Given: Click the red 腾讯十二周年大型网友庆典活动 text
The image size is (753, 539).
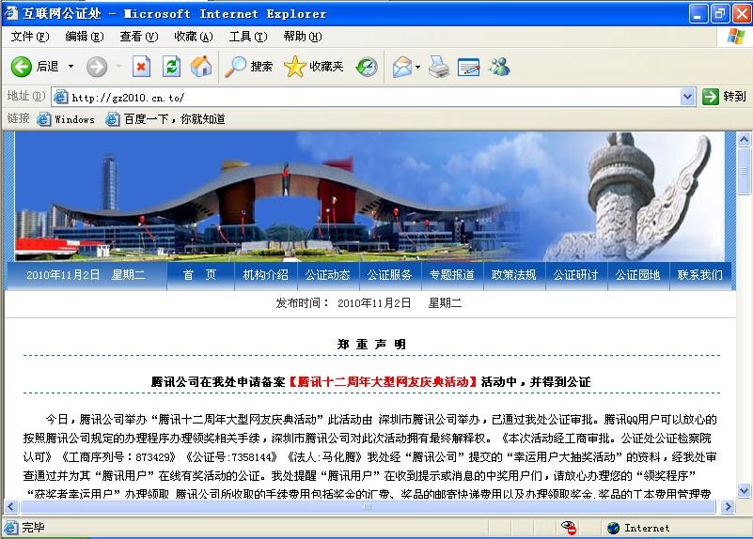Looking at the screenshot, I should click(x=383, y=381).
